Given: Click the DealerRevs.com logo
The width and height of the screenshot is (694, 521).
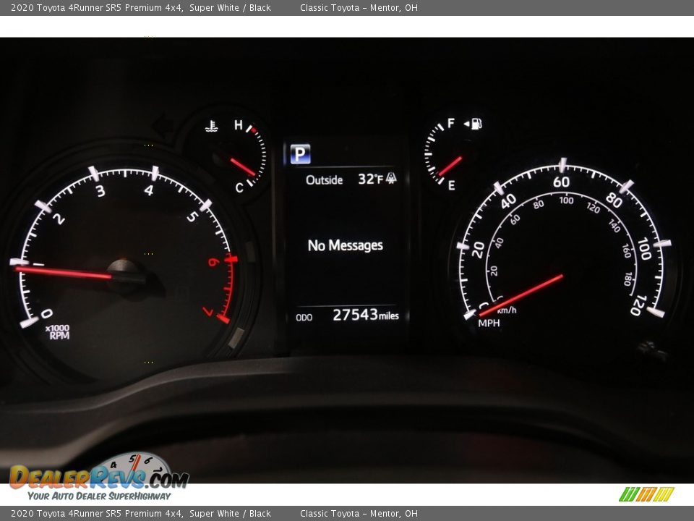Looking at the screenshot, I should pyautogui.click(x=98, y=479).
